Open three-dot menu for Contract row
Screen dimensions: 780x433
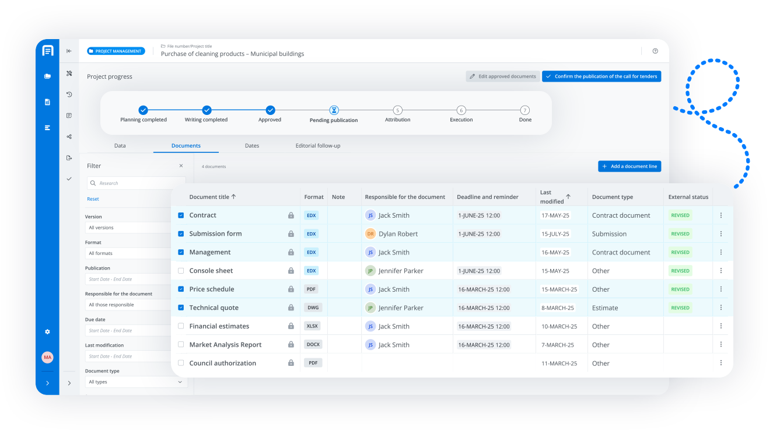point(721,215)
